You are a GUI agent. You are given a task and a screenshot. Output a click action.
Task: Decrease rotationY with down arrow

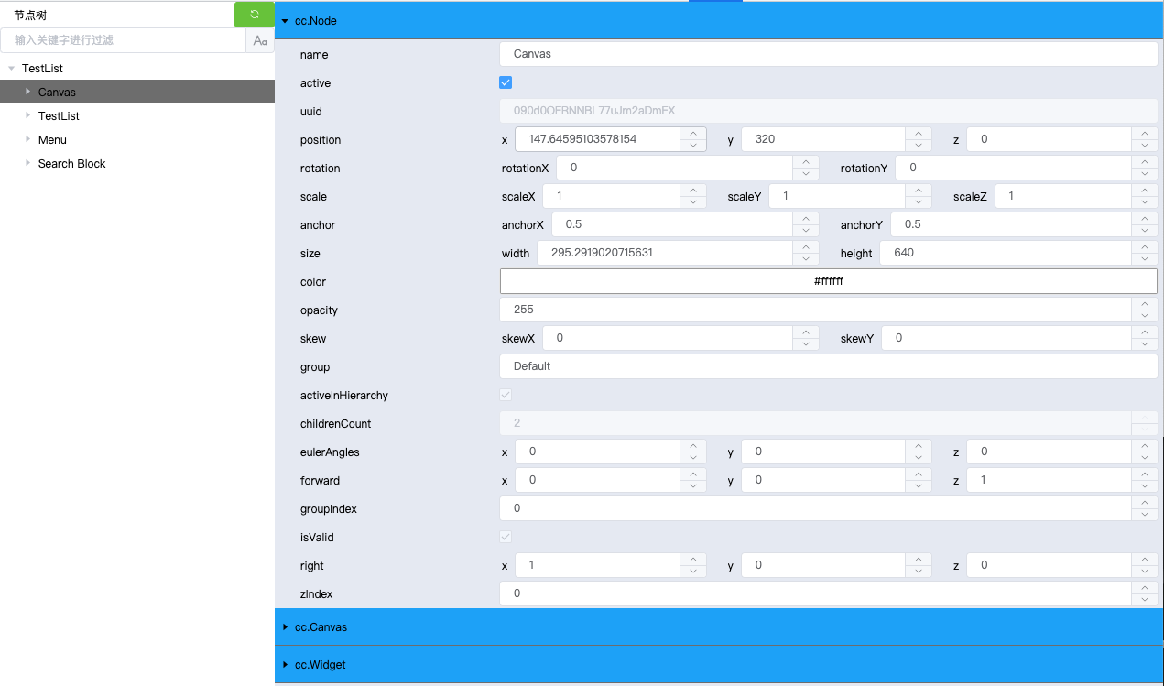pos(1145,173)
